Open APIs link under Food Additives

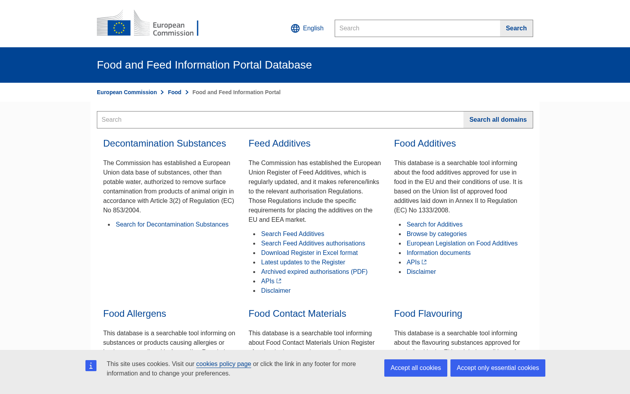pyautogui.click(x=413, y=262)
